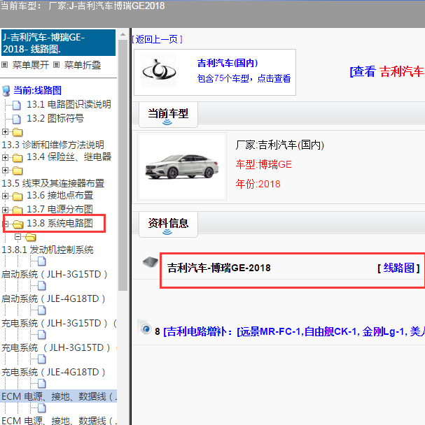
Task: Click folder icon beside 13.7 电源分布图
Action: coord(18,210)
